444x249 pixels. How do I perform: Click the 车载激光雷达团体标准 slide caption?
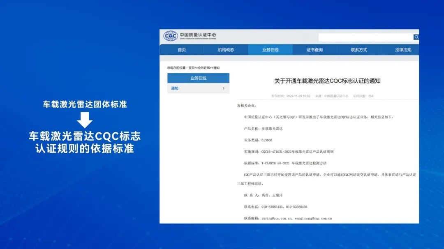[x=85, y=104]
